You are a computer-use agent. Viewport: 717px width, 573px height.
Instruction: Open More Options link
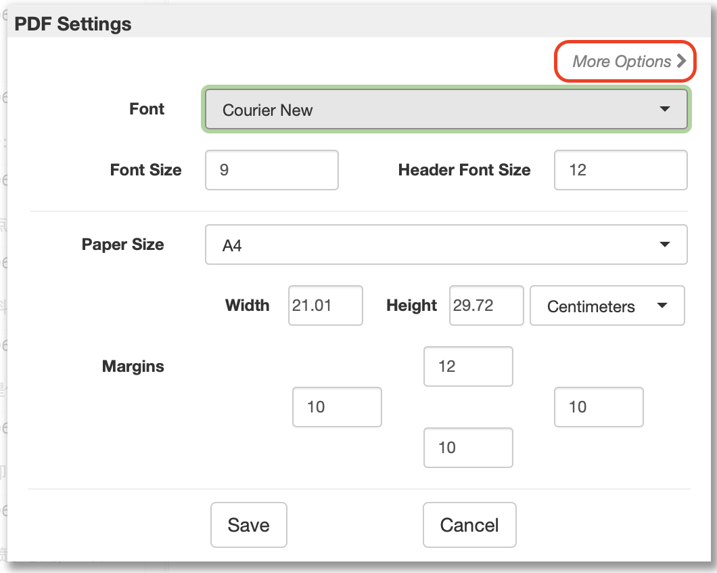(x=622, y=62)
